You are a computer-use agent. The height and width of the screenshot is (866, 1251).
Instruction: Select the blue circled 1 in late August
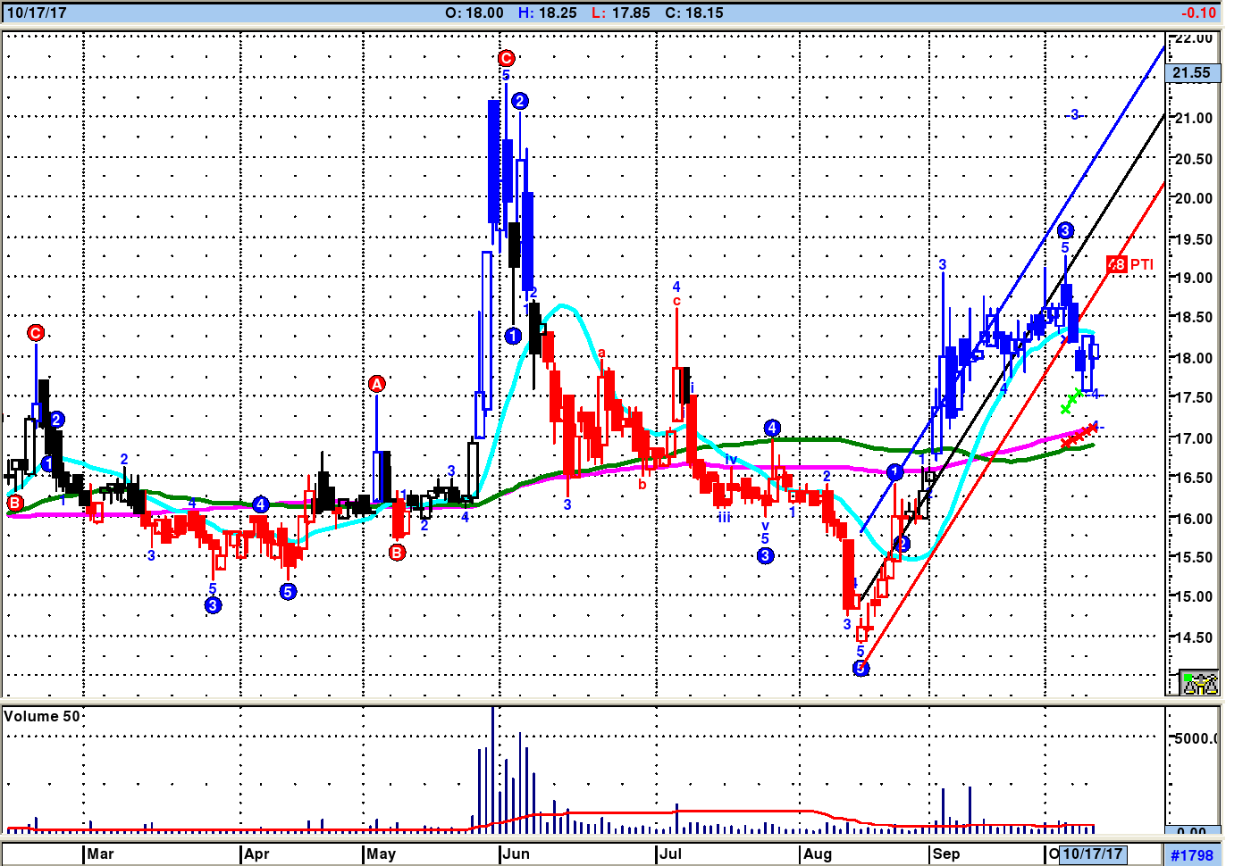pyautogui.click(x=894, y=472)
